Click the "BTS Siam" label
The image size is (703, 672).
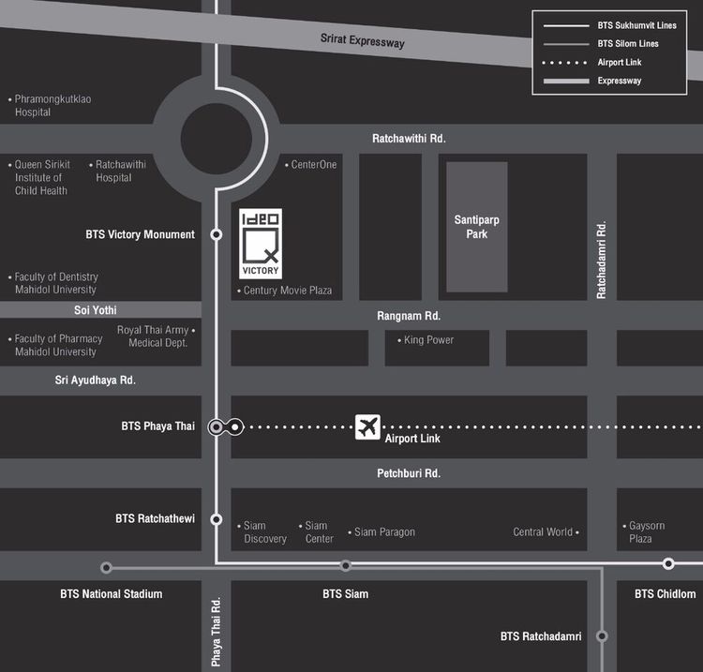(345, 594)
